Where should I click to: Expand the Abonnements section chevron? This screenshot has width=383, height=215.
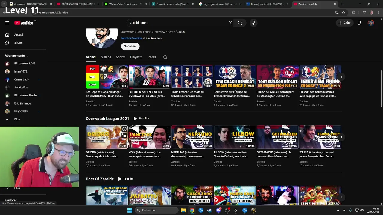(x=28, y=56)
